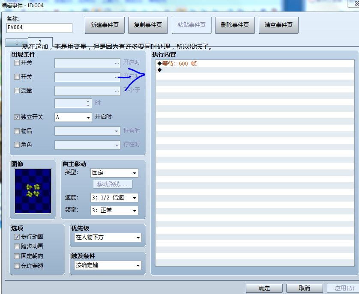Open the 角色 selection dropdown
359x294 pixels.
pos(87,145)
